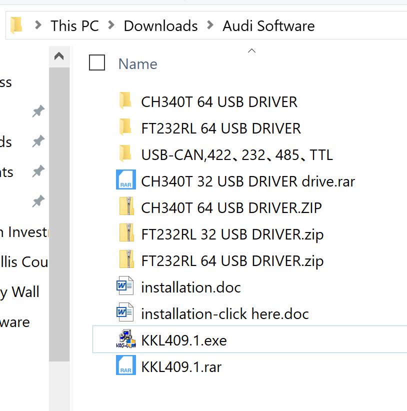Click folder icon of USB-CAN,422 item
Viewport: 407px width, 411px height.
point(125,153)
